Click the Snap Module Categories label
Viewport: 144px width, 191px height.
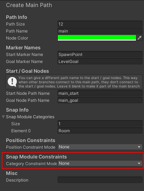(30, 117)
